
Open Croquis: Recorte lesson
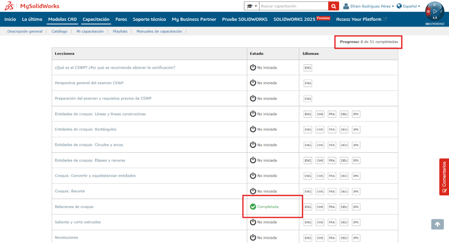[70, 191]
